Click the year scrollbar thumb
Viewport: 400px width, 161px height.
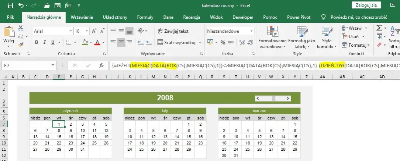(x=274, y=98)
